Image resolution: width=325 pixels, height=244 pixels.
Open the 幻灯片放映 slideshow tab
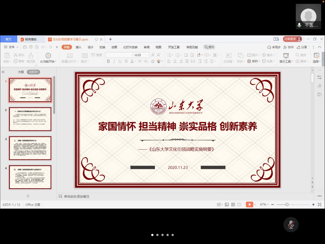[x=130, y=47]
